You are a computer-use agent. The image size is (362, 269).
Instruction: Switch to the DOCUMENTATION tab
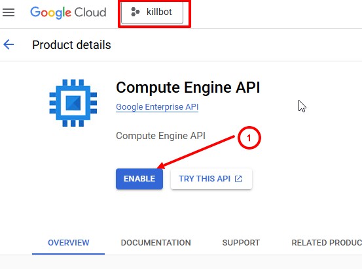(156, 243)
